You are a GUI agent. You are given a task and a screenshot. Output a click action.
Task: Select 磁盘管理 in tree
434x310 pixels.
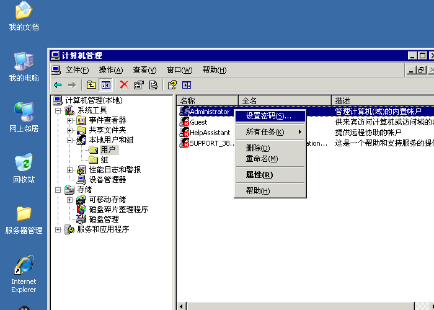pyautogui.click(x=98, y=219)
